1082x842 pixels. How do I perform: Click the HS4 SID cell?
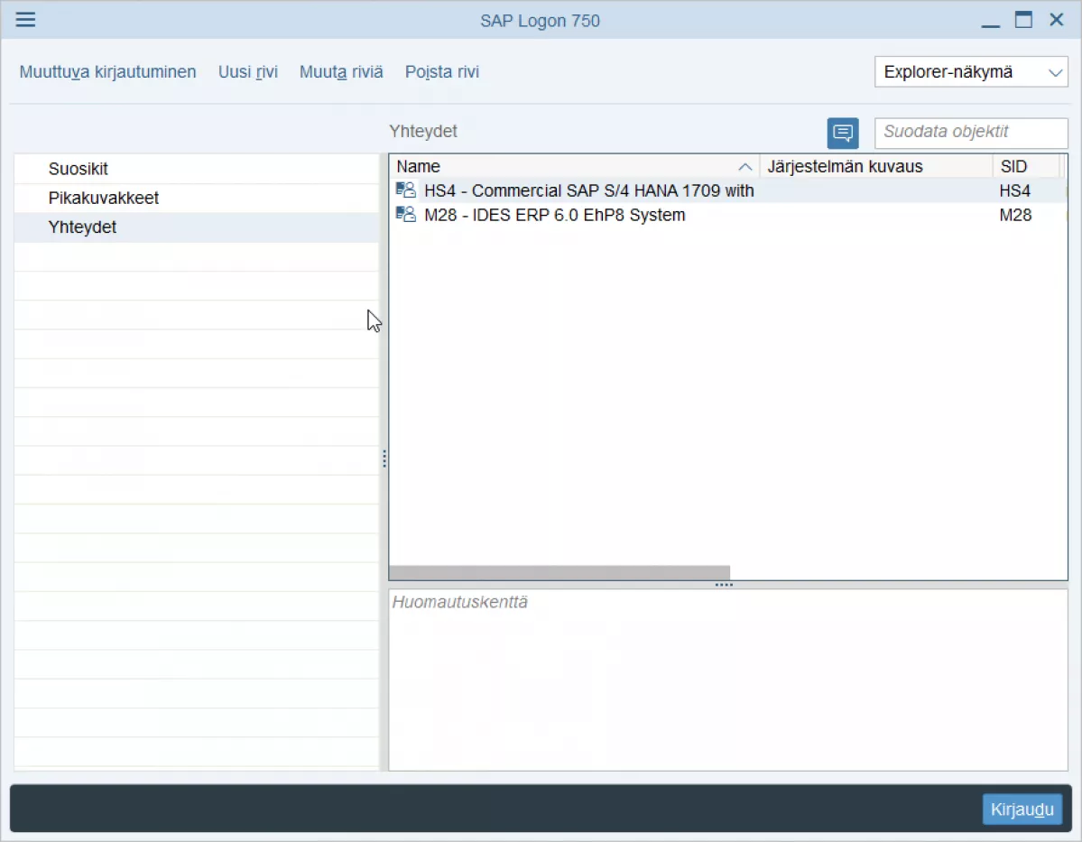click(x=1014, y=190)
